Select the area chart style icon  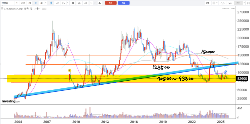(x=57, y=3)
